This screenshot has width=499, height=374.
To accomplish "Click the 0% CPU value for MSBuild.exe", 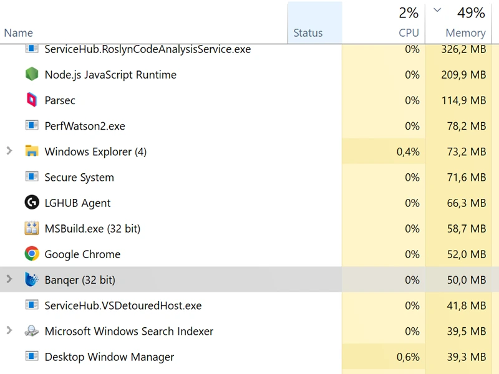I will pyautogui.click(x=412, y=229).
